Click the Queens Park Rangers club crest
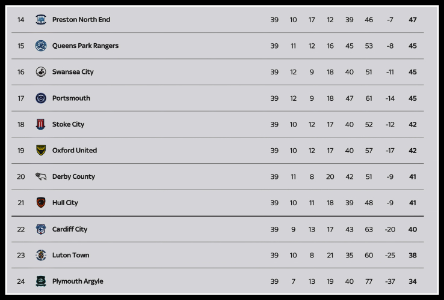 (41, 46)
